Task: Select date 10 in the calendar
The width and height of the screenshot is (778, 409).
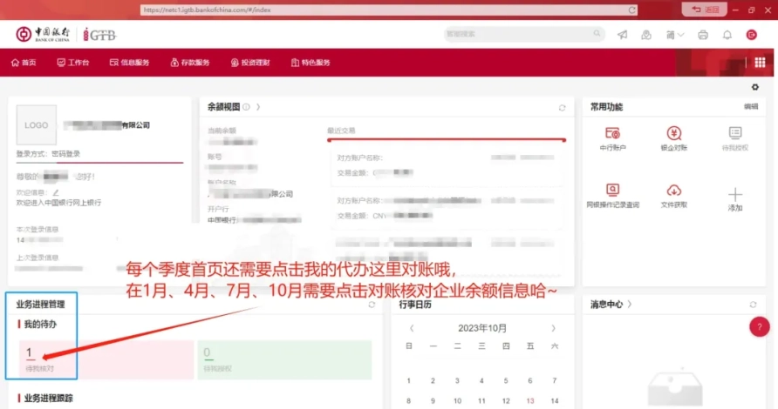Action: [457, 400]
